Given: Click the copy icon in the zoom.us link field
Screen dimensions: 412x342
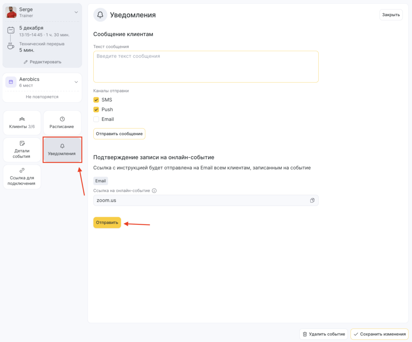Looking at the screenshot, I should pyautogui.click(x=312, y=200).
